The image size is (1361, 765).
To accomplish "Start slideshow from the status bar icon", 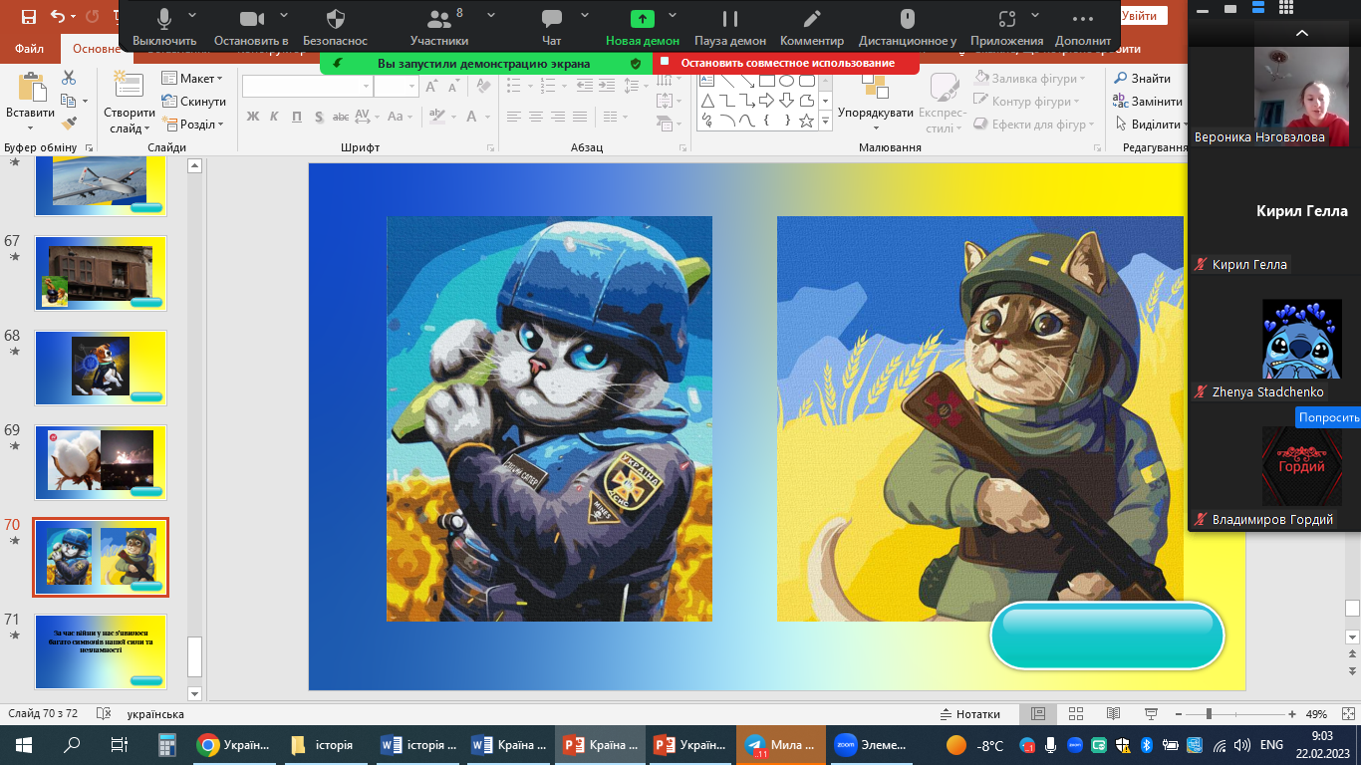I will click(1151, 714).
